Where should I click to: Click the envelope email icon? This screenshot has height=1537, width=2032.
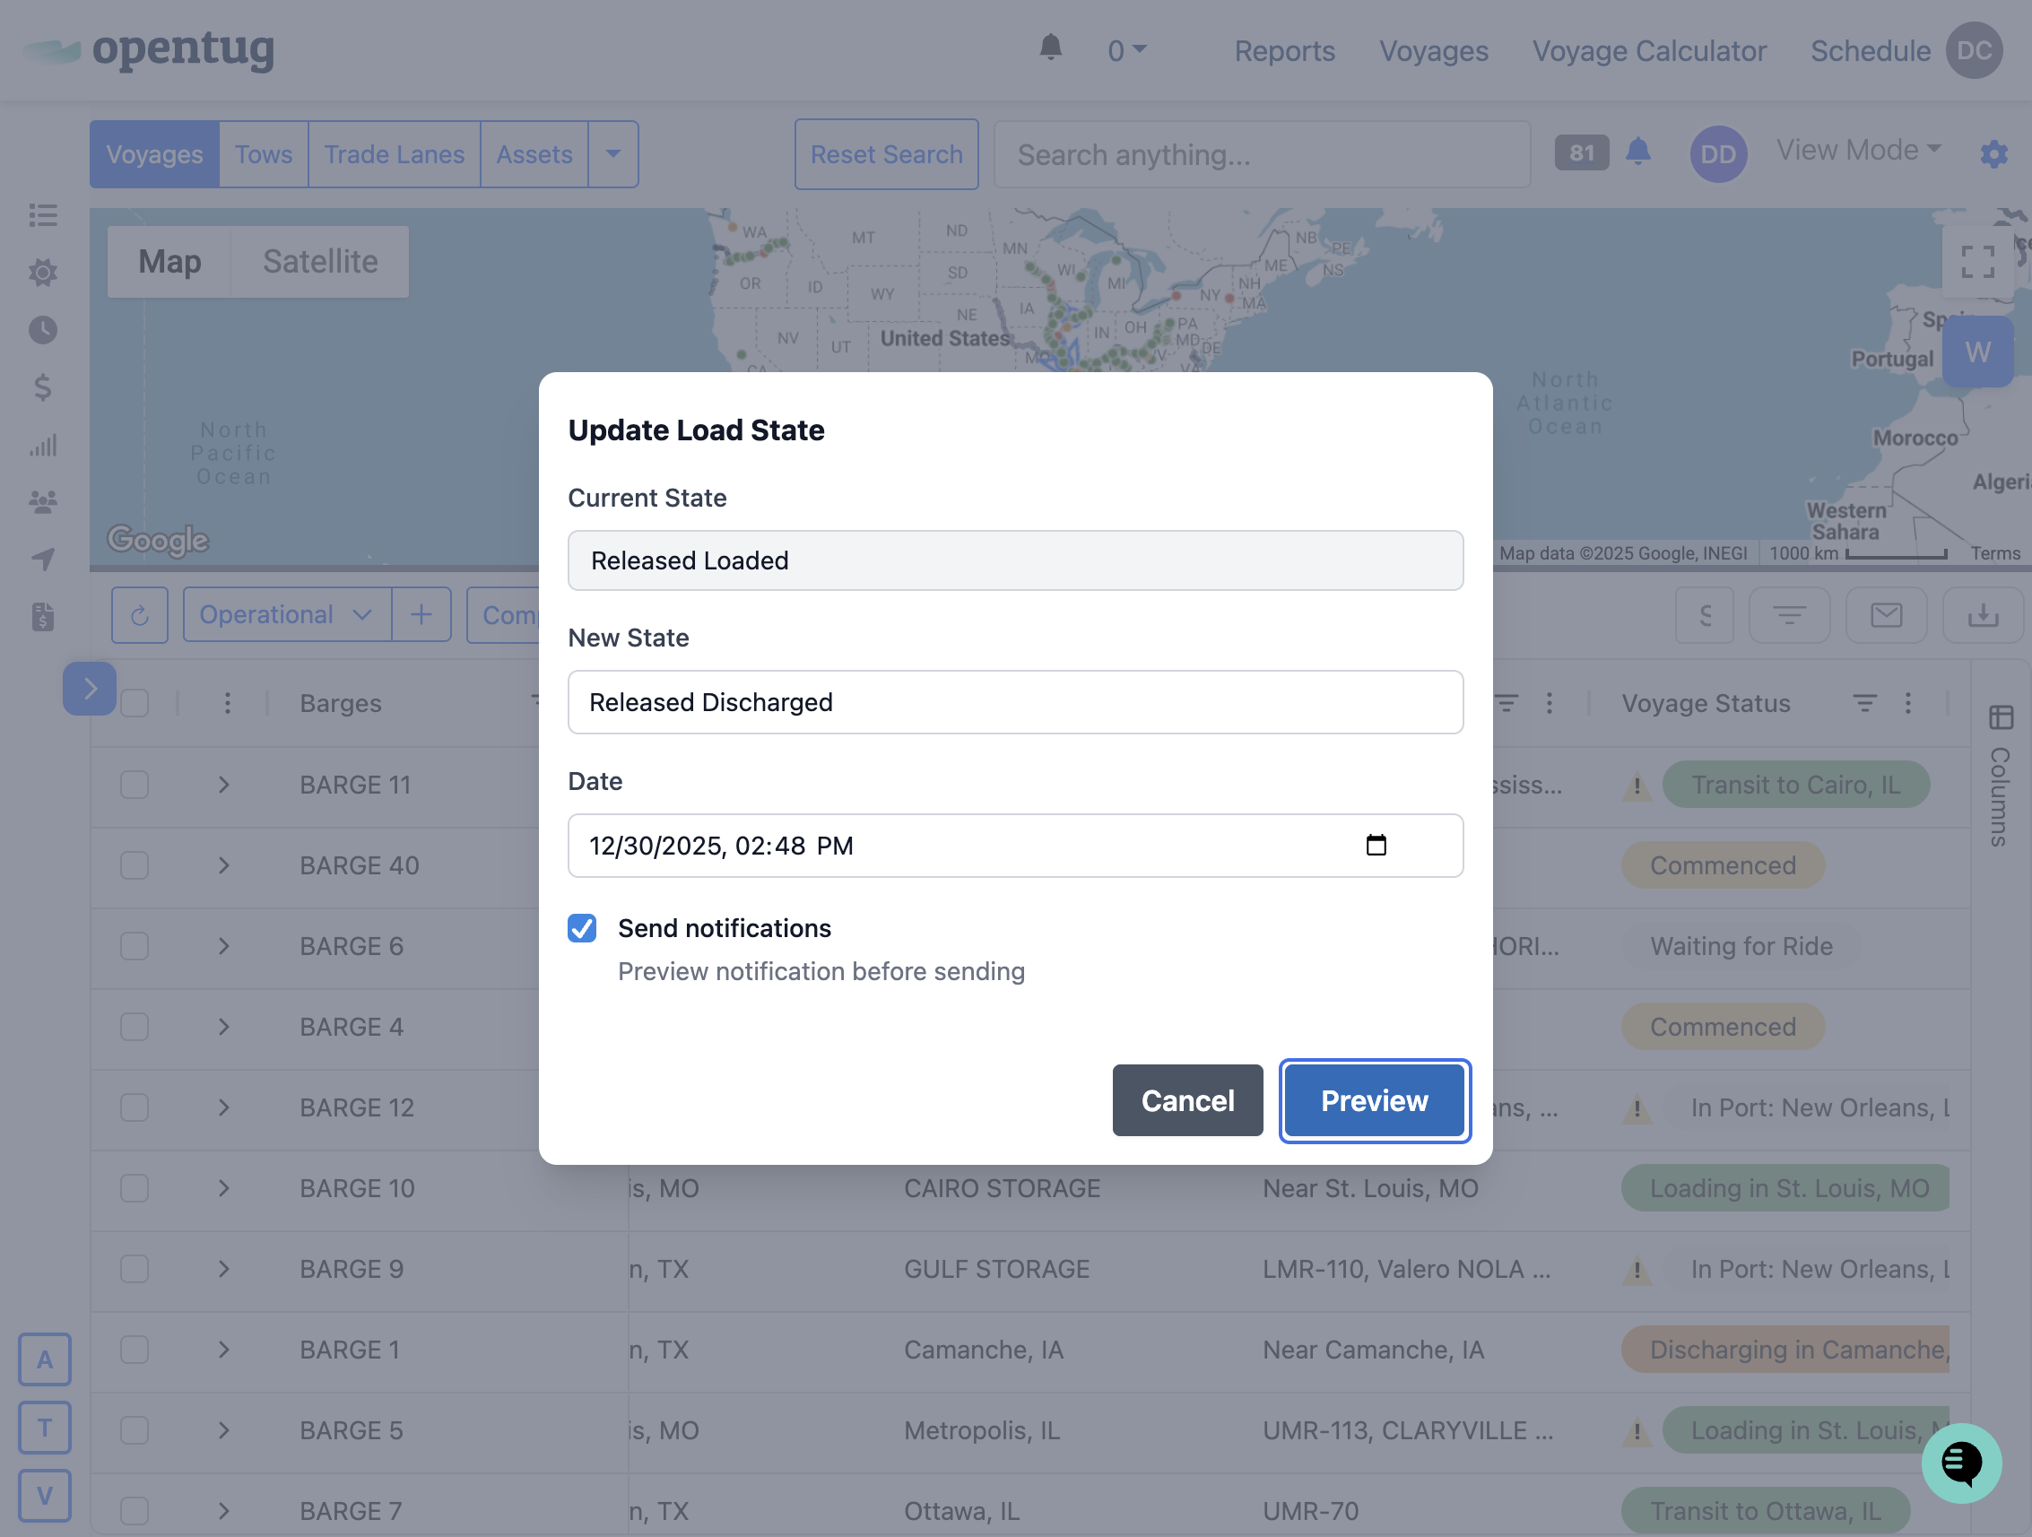pyautogui.click(x=1886, y=614)
